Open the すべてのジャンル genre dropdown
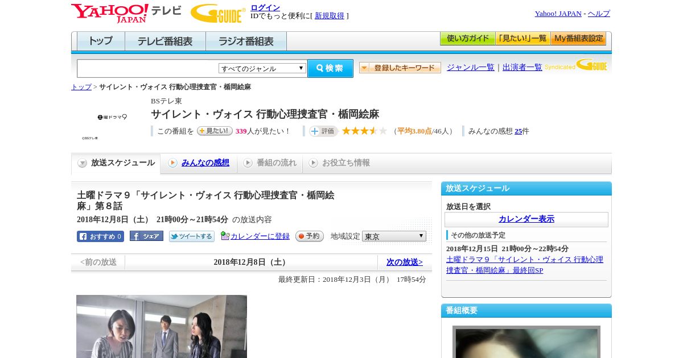This screenshot has height=358, width=683. click(x=262, y=68)
